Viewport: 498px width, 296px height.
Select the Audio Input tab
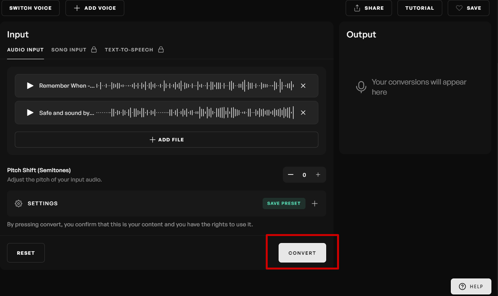25,50
